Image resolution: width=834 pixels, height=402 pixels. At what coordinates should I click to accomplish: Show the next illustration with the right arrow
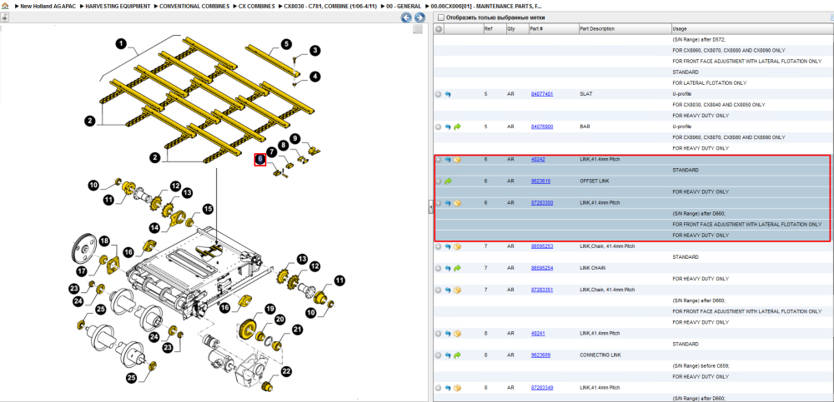(x=420, y=18)
